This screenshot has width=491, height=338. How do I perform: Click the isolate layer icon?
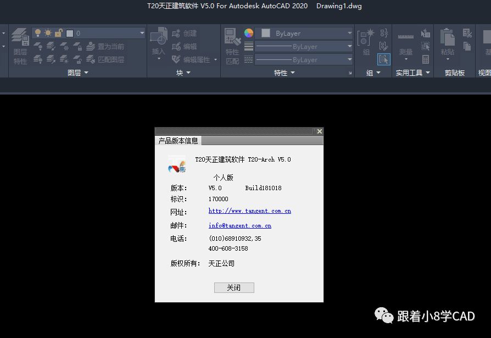(x=51, y=46)
